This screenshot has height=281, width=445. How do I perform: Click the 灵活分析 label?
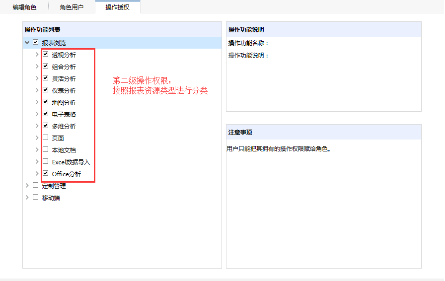pyautogui.click(x=64, y=78)
